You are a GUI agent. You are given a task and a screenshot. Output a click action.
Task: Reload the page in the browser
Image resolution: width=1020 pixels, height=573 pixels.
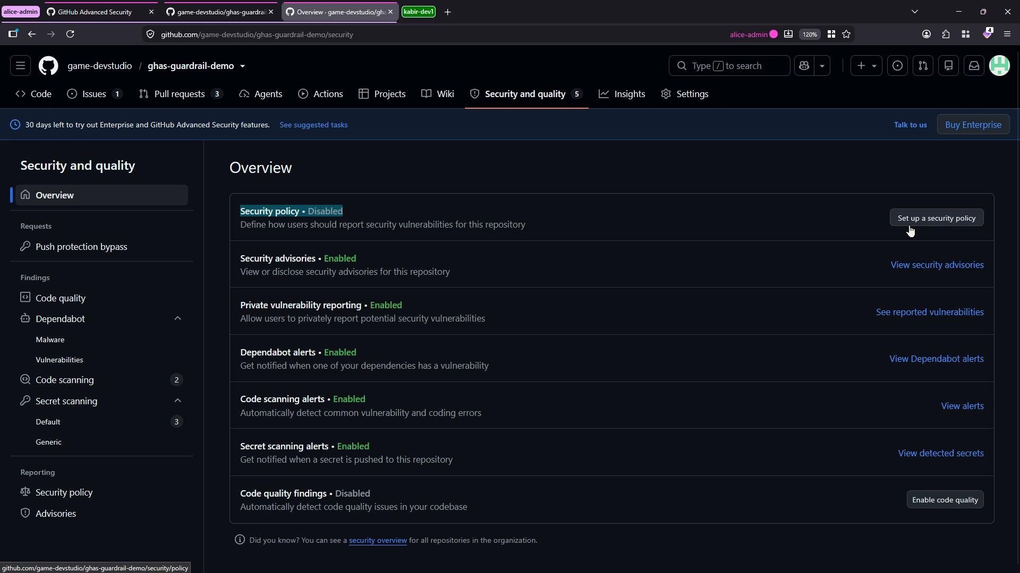70,34
